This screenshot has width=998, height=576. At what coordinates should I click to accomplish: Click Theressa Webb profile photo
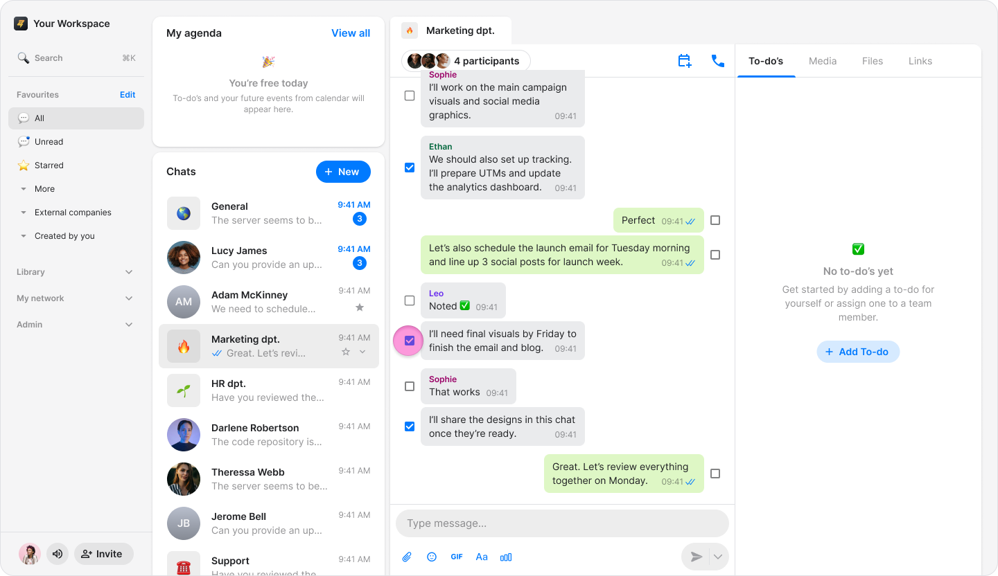point(184,479)
